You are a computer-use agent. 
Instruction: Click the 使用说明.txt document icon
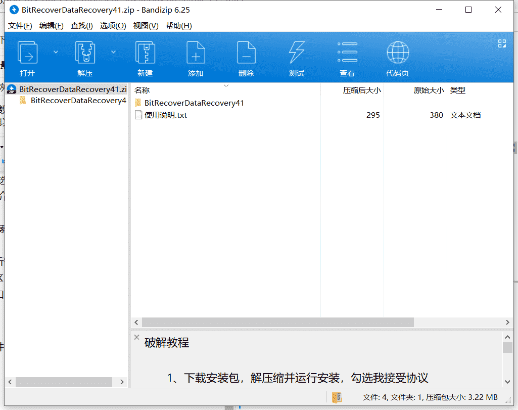pos(138,115)
